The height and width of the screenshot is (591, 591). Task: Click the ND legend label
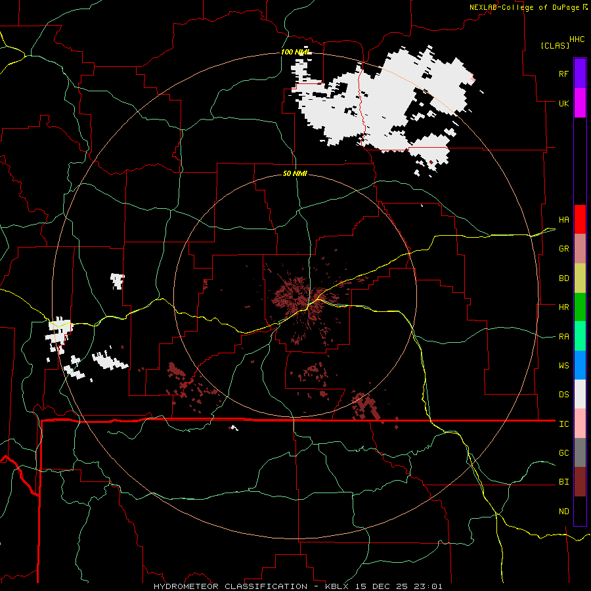pyautogui.click(x=563, y=512)
